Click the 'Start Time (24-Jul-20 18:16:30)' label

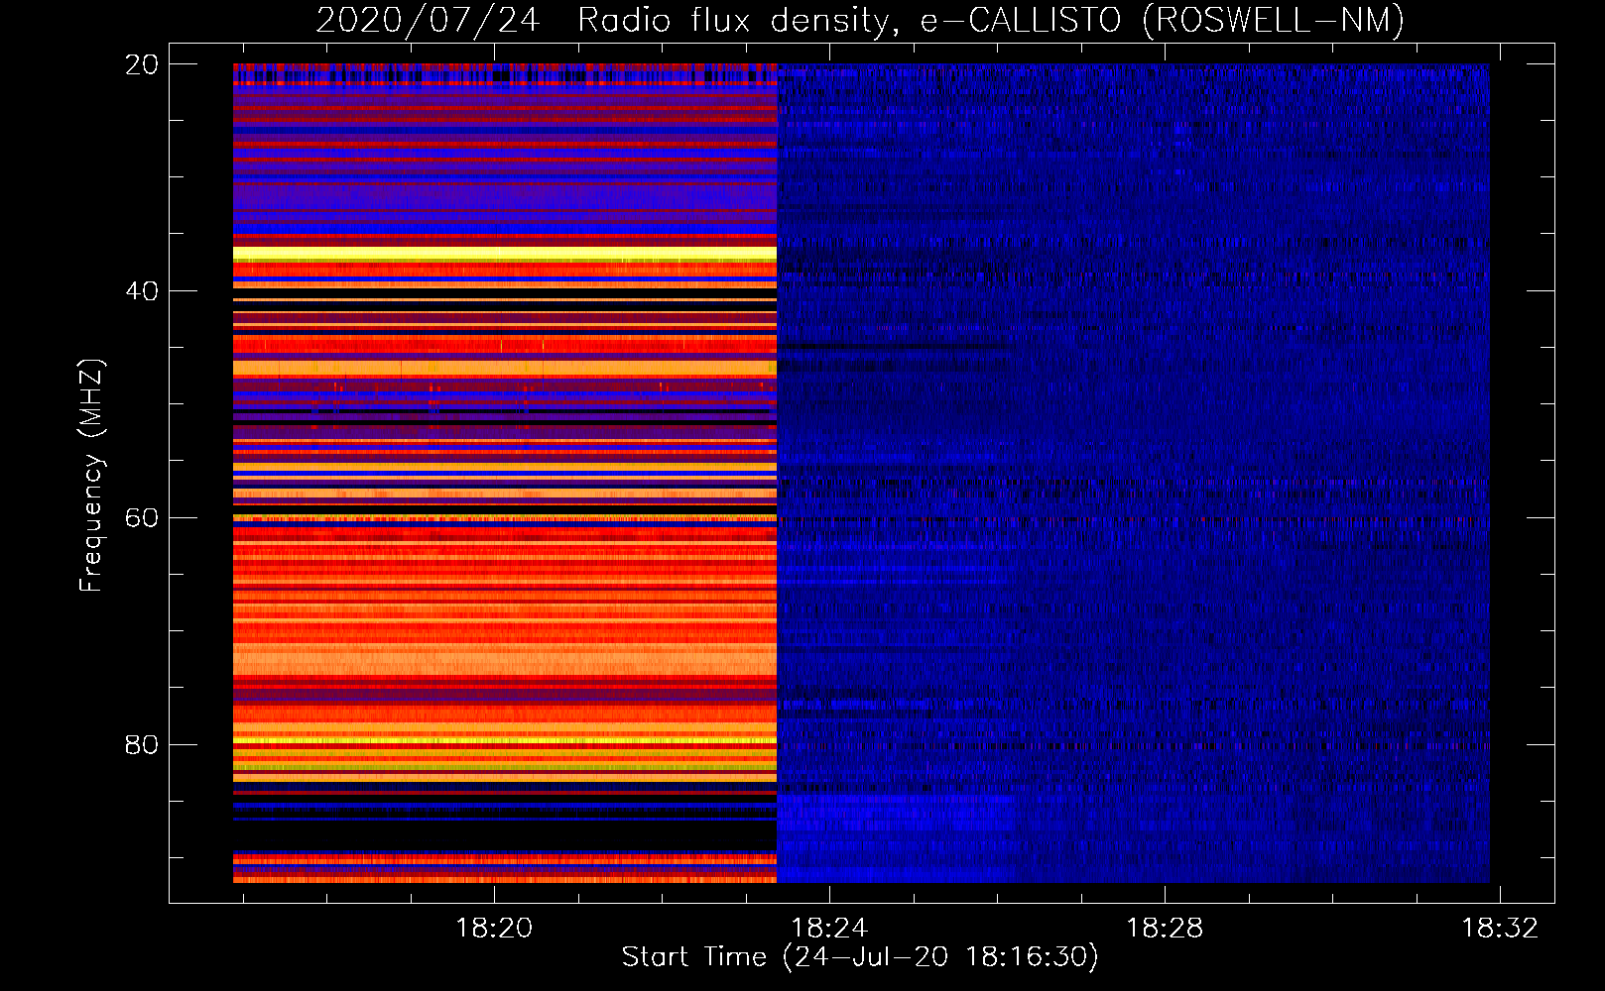point(860,957)
